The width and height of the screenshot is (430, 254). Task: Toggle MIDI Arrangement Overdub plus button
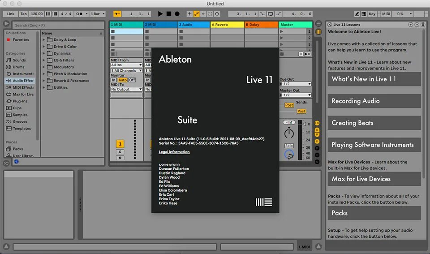point(189,14)
